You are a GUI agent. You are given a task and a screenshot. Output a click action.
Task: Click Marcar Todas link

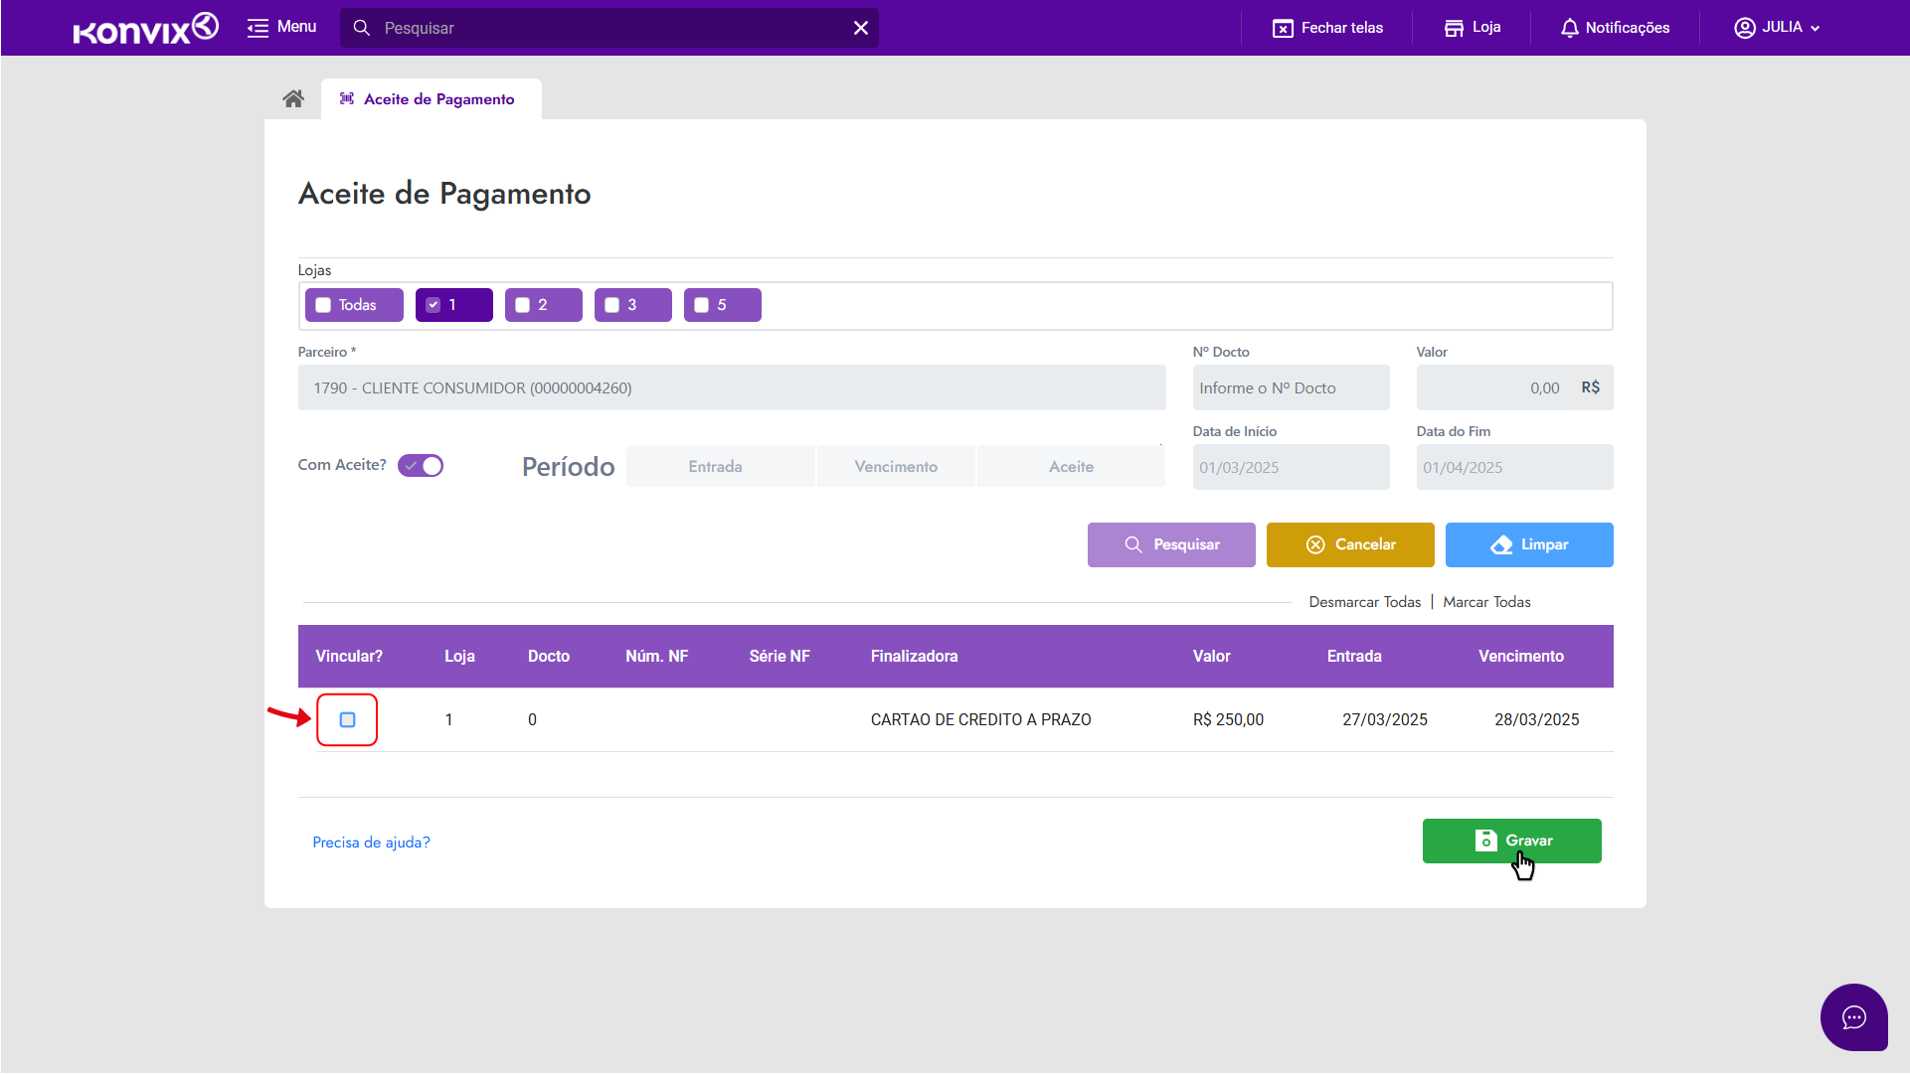tap(1486, 602)
